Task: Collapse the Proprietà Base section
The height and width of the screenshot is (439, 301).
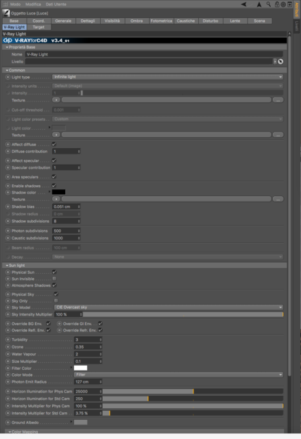Action: click(x=7, y=47)
